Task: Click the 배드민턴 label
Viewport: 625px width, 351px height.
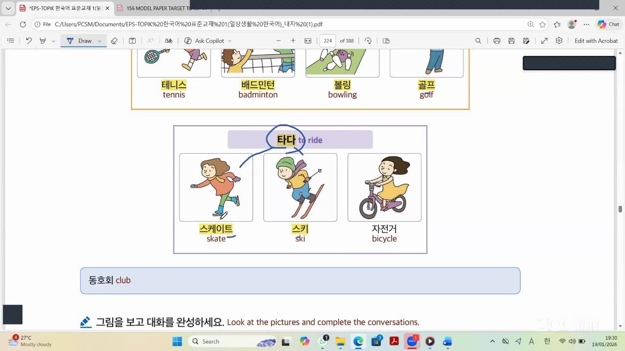Action: coord(258,85)
